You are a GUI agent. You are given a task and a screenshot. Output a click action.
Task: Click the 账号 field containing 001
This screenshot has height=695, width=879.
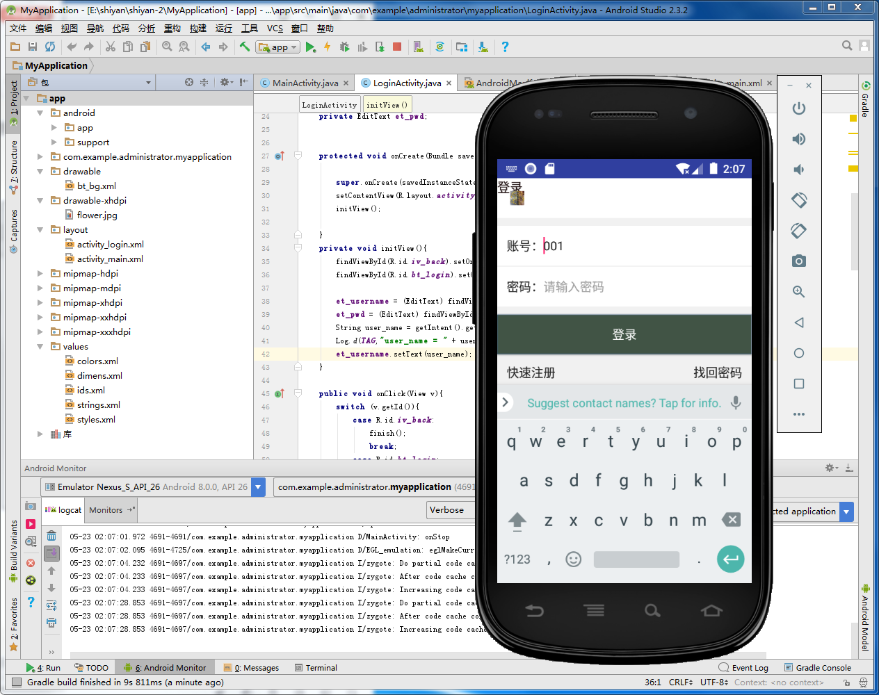pyautogui.click(x=624, y=246)
